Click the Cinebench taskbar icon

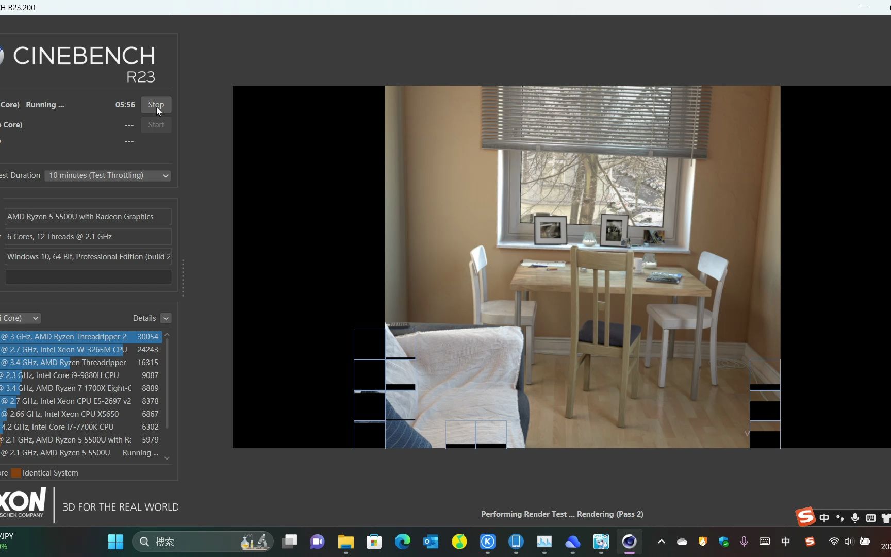point(629,542)
